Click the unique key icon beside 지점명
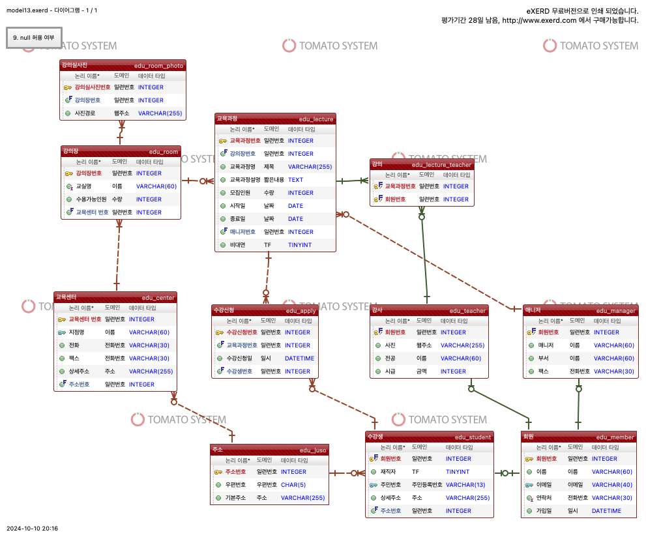The height and width of the screenshot is (539, 646). tap(62, 332)
